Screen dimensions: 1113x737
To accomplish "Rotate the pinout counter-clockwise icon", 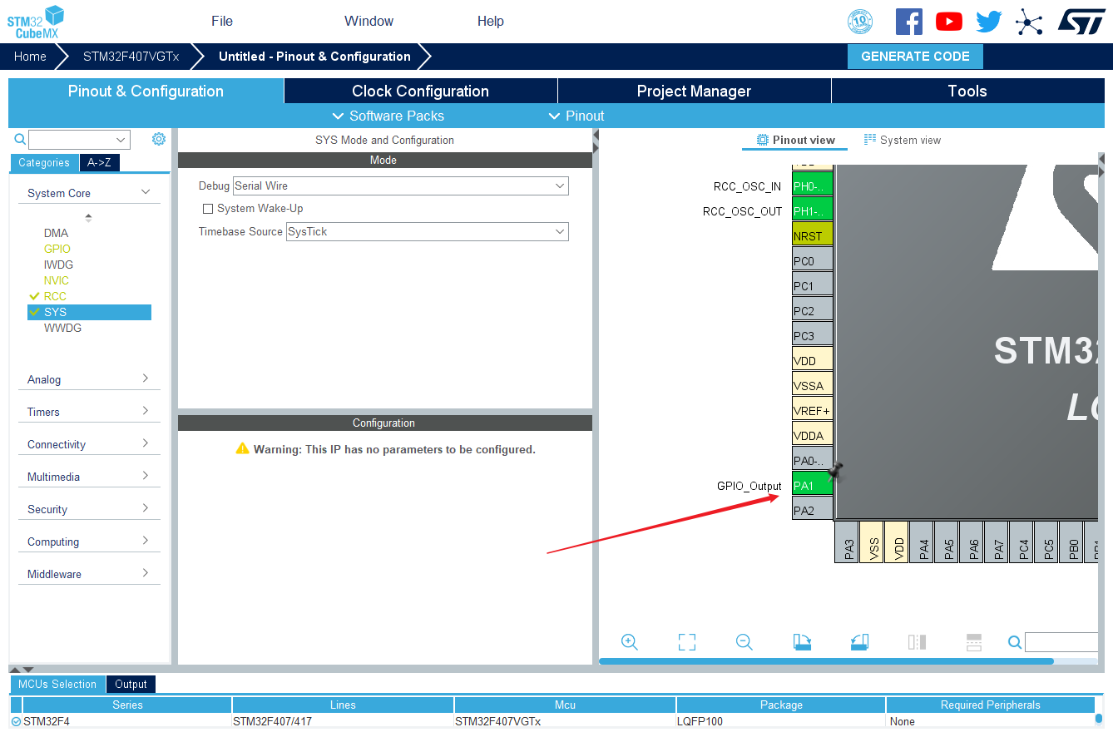I will click(x=859, y=641).
